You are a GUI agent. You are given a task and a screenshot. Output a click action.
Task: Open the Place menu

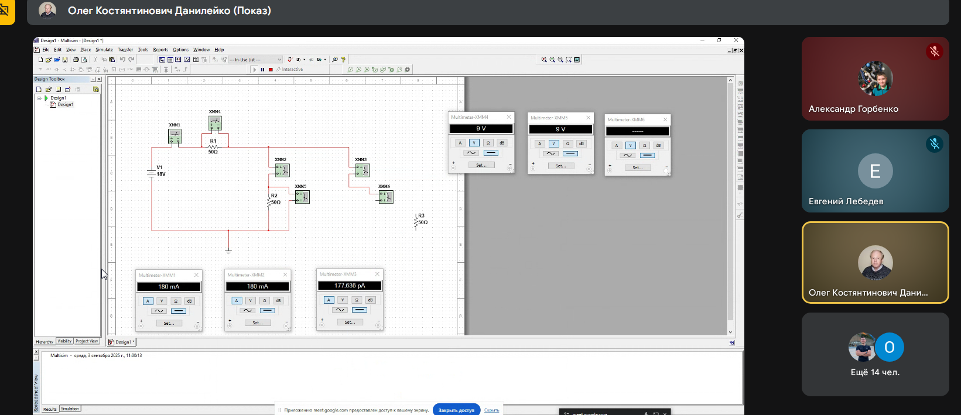pyautogui.click(x=86, y=50)
